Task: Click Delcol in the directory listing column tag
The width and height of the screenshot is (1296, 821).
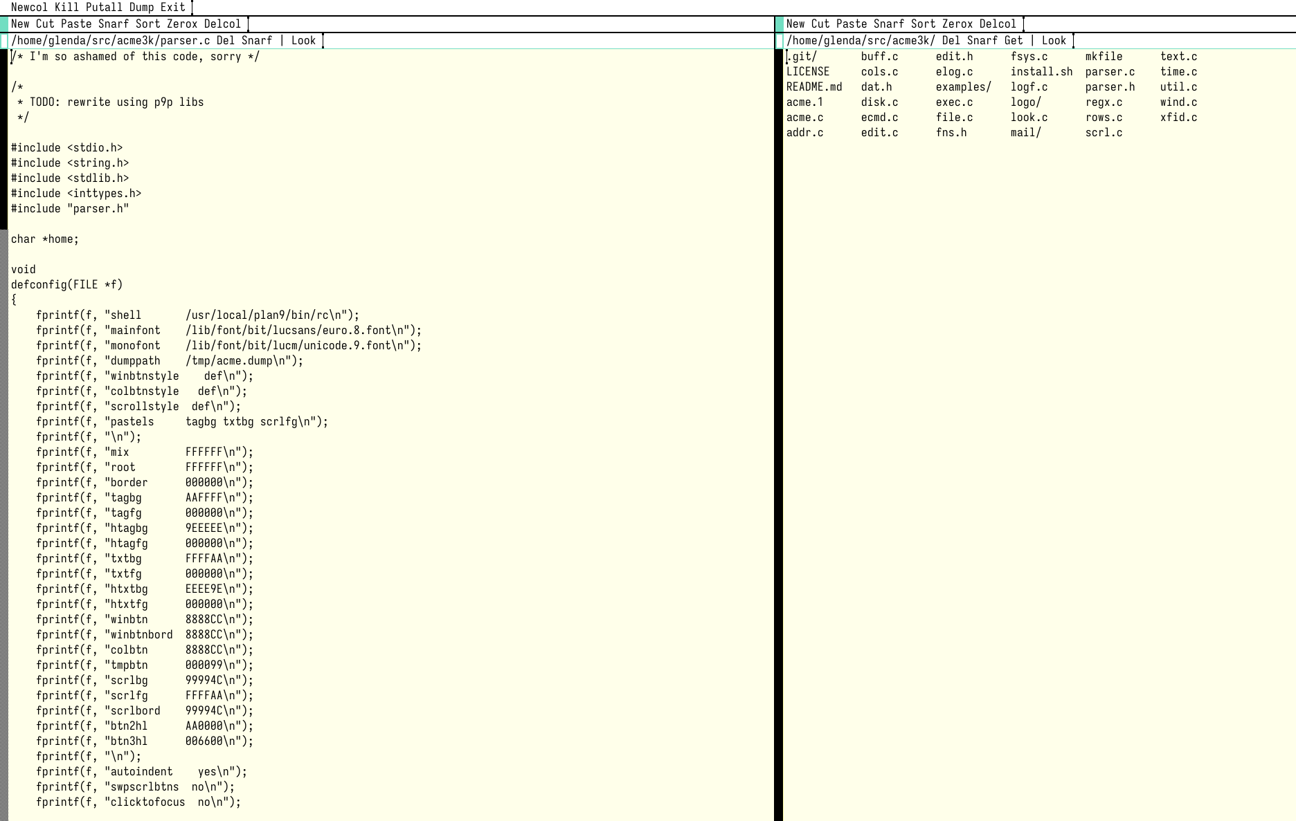Action: coord(998,24)
